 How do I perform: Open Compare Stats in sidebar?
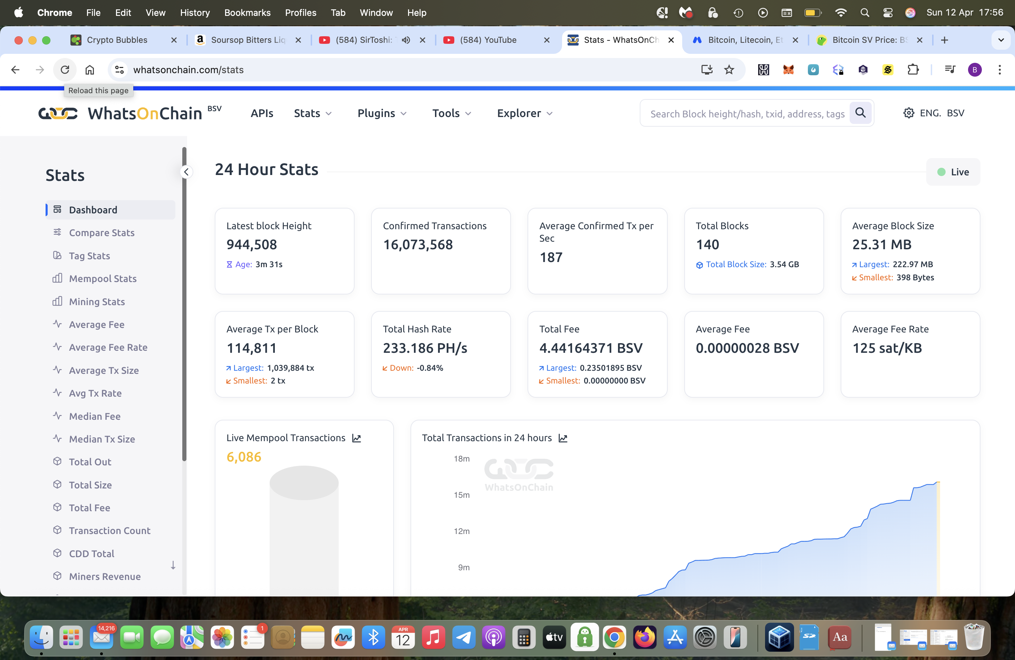pos(101,233)
